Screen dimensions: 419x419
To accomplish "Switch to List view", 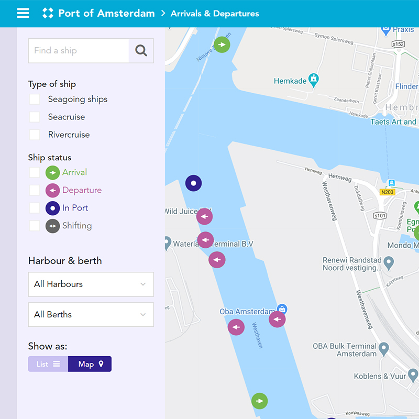I will [x=48, y=364].
